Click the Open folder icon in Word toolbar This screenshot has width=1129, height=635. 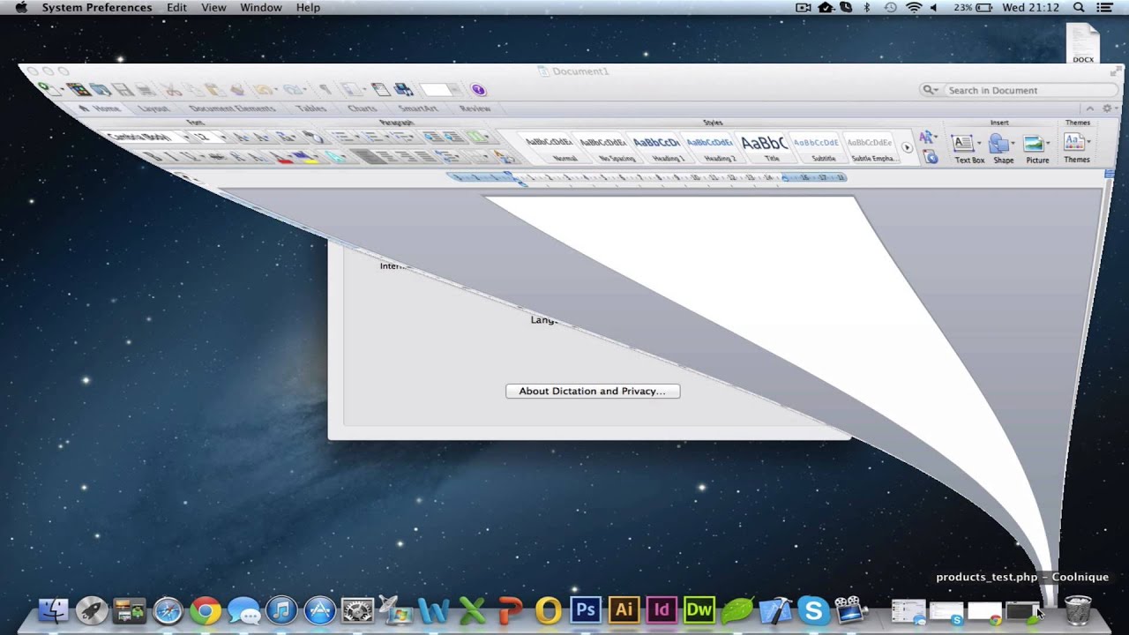pyautogui.click(x=101, y=89)
